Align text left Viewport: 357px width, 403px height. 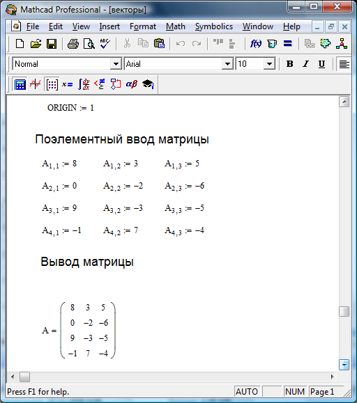[344, 64]
